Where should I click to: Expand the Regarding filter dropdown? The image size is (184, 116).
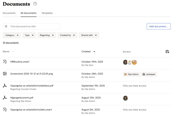47,35
